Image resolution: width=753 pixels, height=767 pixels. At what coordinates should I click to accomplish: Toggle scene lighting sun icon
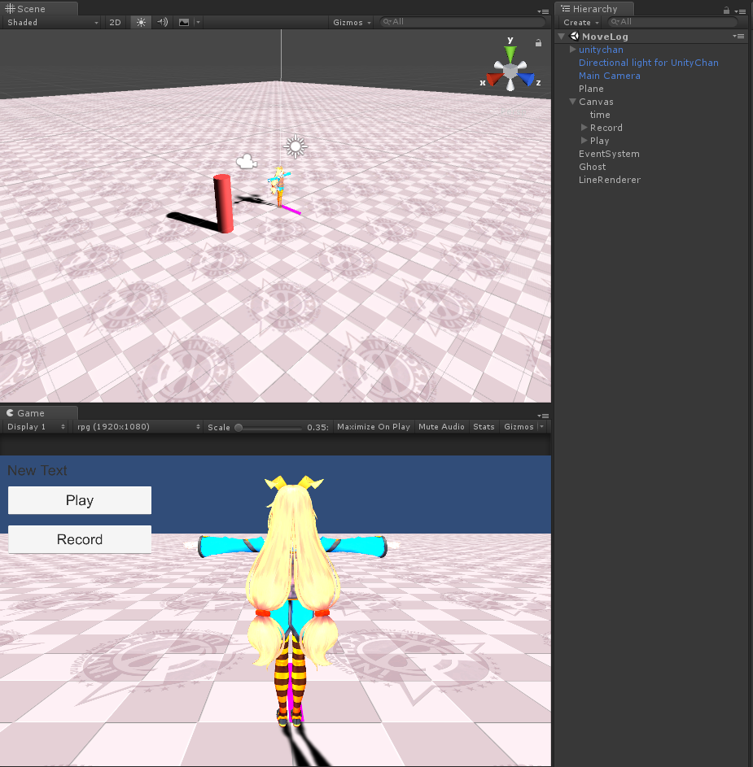coord(141,22)
